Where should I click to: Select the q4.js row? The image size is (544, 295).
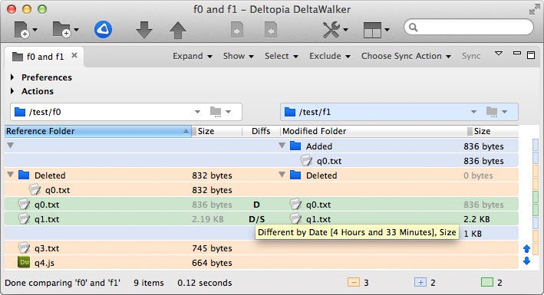click(262, 263)
